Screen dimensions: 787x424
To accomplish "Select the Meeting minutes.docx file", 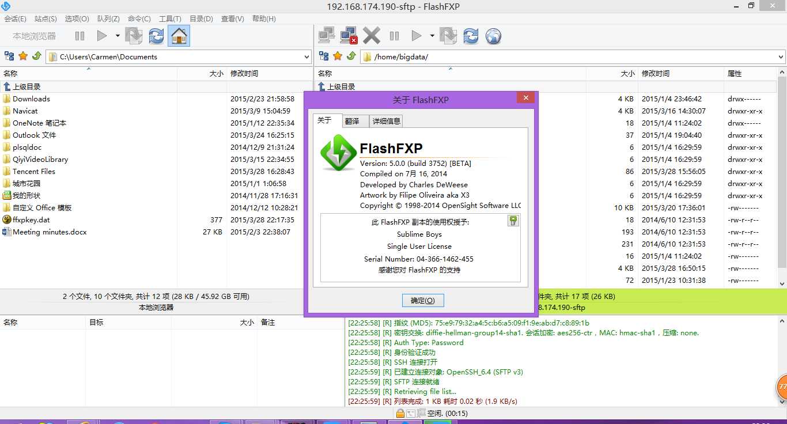I will click(x=50, y=232).
